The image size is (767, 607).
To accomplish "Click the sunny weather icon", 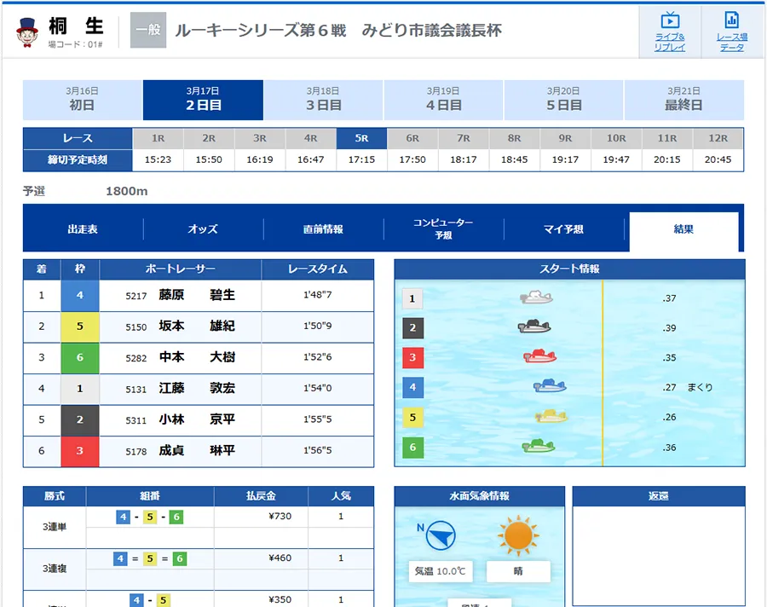I will 516,536.
